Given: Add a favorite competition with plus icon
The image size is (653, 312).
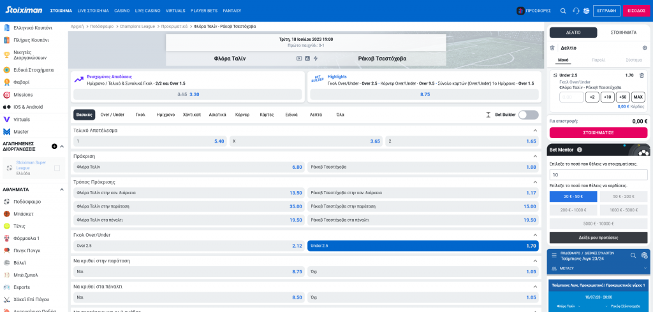Looking at the screenshot, I should tap(54, 146).
